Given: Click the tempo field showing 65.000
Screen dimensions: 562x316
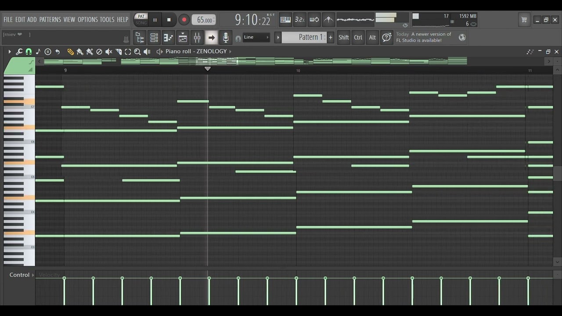Looking at the screenshot, I should 204,20.
